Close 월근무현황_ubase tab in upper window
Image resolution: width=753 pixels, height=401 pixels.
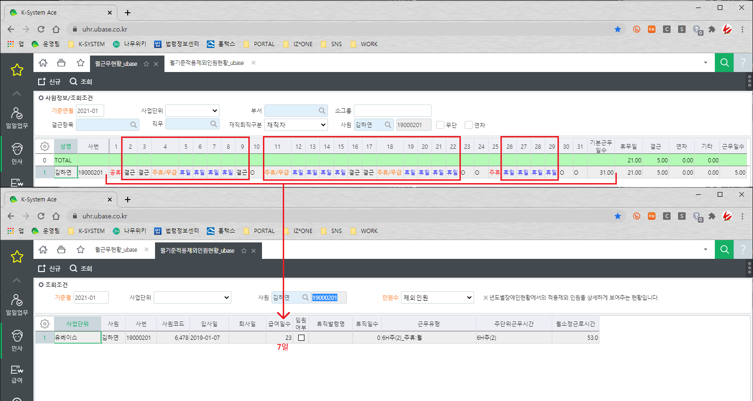coord(156,64)
